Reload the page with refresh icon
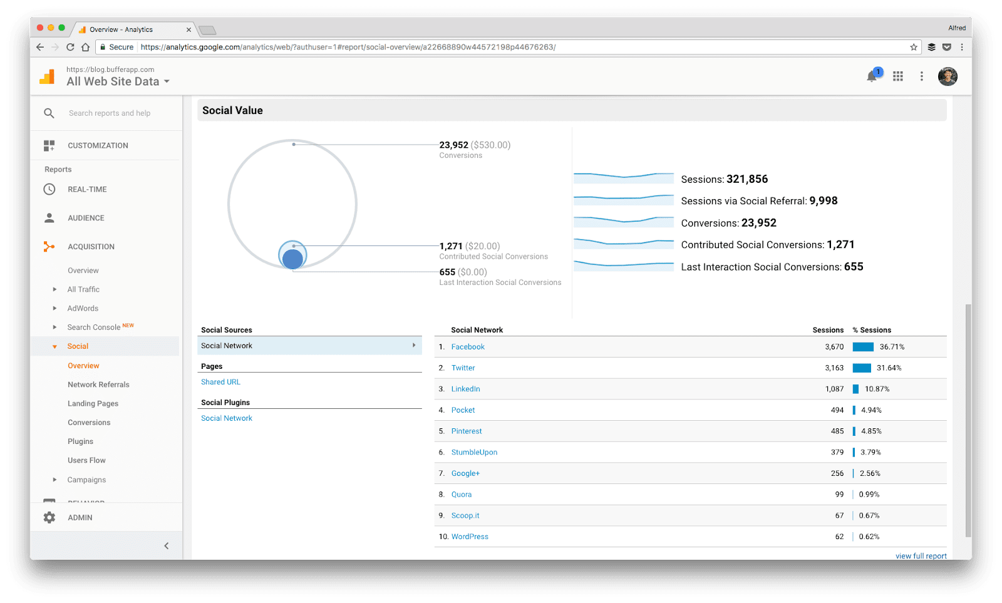 70,47
